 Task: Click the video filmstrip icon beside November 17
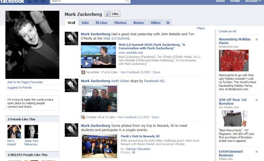(83, 72)
